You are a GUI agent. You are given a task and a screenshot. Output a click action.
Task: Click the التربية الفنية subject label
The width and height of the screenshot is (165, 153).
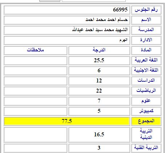click(x=146, y=148)
